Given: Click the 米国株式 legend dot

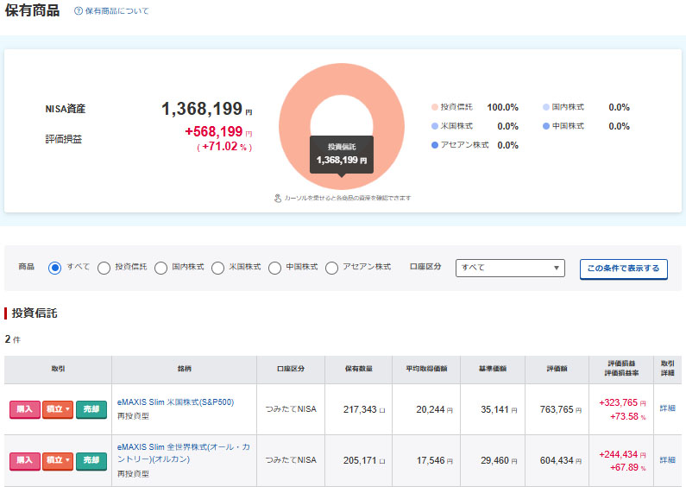Looking at the screenshot, I should pyautogui.click(x=434, y=127).
